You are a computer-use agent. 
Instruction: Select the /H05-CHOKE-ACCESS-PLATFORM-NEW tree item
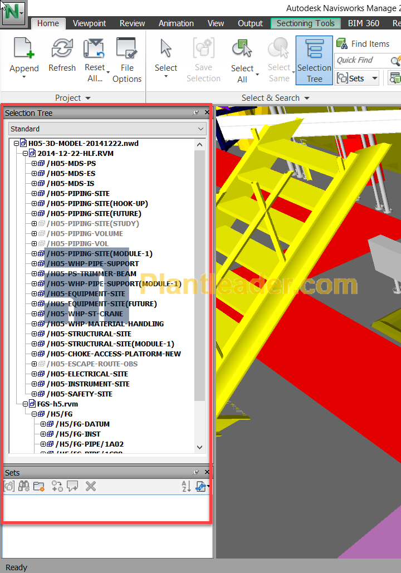pyautogui.click(x=114, y=354)
